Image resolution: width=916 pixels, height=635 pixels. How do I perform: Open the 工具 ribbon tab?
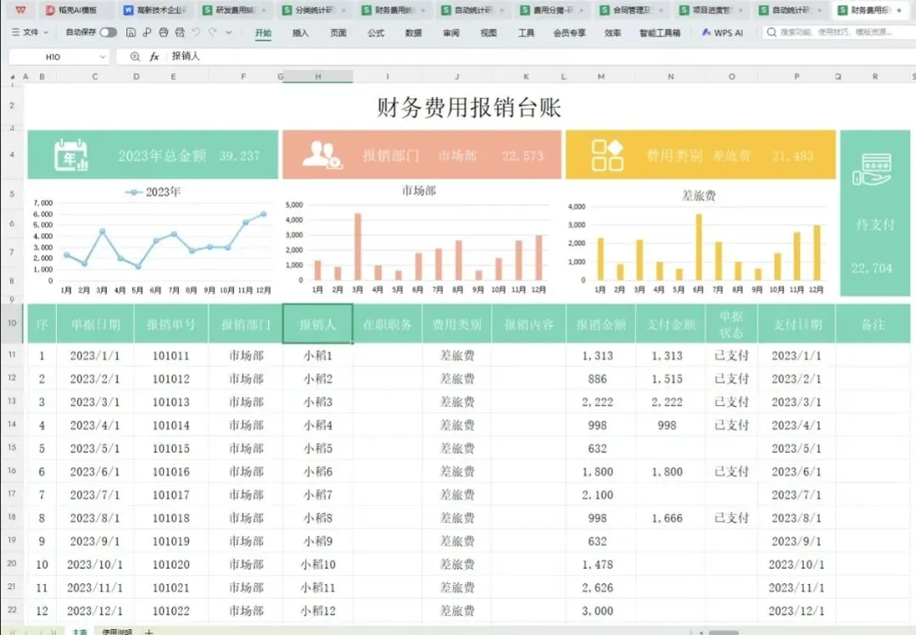pyautogui.click(x=527, y=33)
